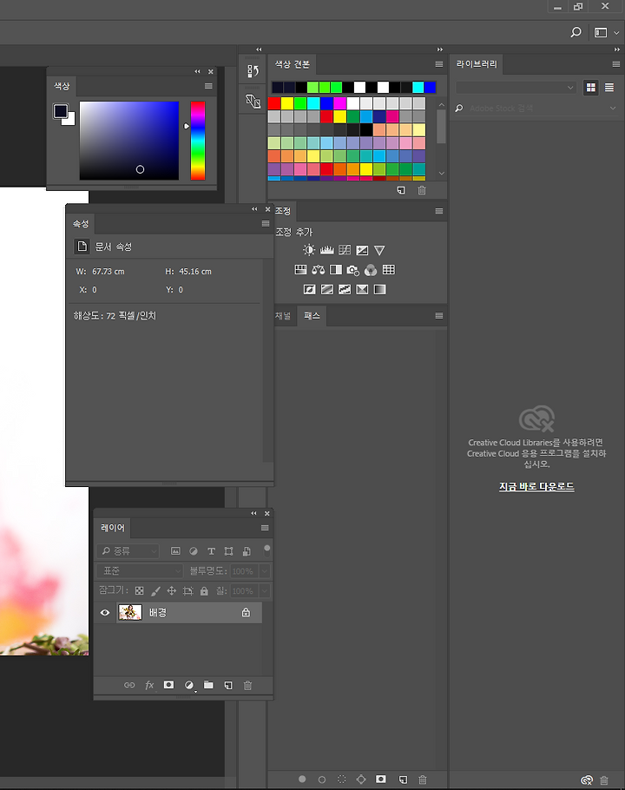
Task: Create a new layer group folder
Action: pos(208,685)
